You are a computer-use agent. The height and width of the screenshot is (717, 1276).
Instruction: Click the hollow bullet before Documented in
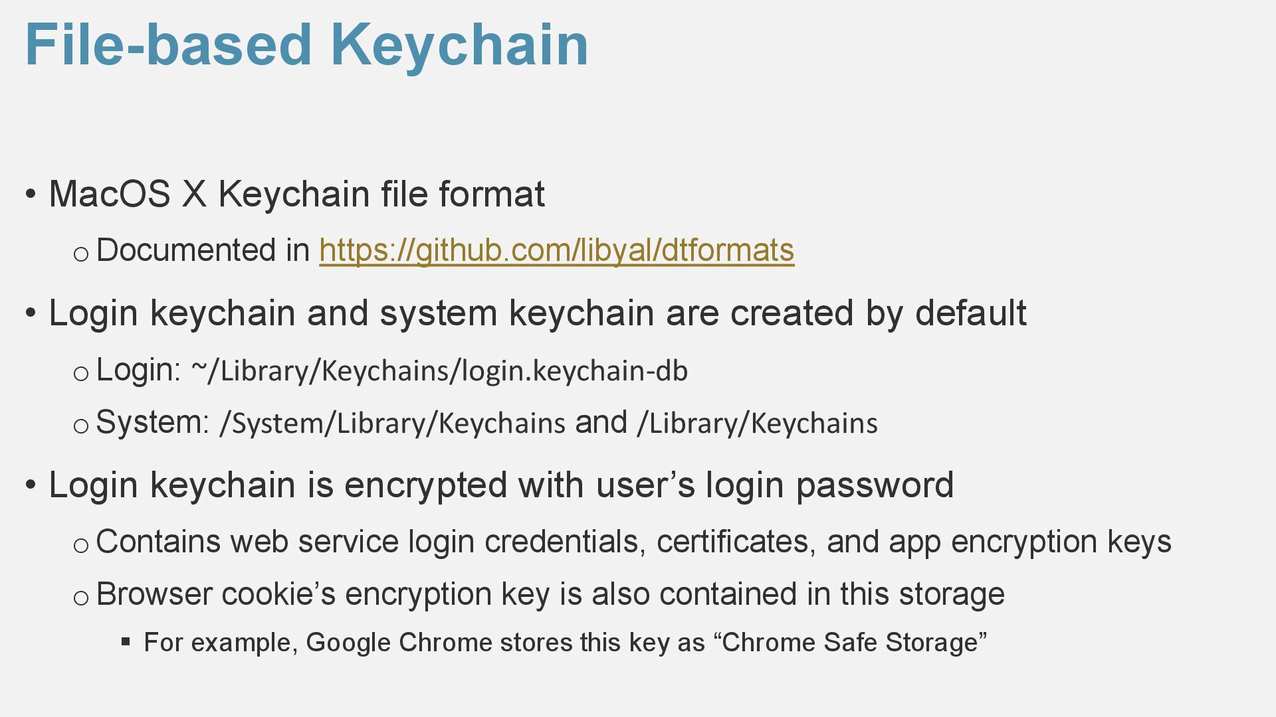pos(80,254)
